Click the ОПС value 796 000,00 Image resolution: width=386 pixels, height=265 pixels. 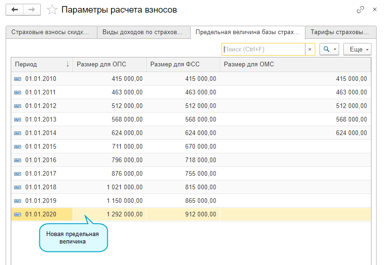[x=127, y=160]
